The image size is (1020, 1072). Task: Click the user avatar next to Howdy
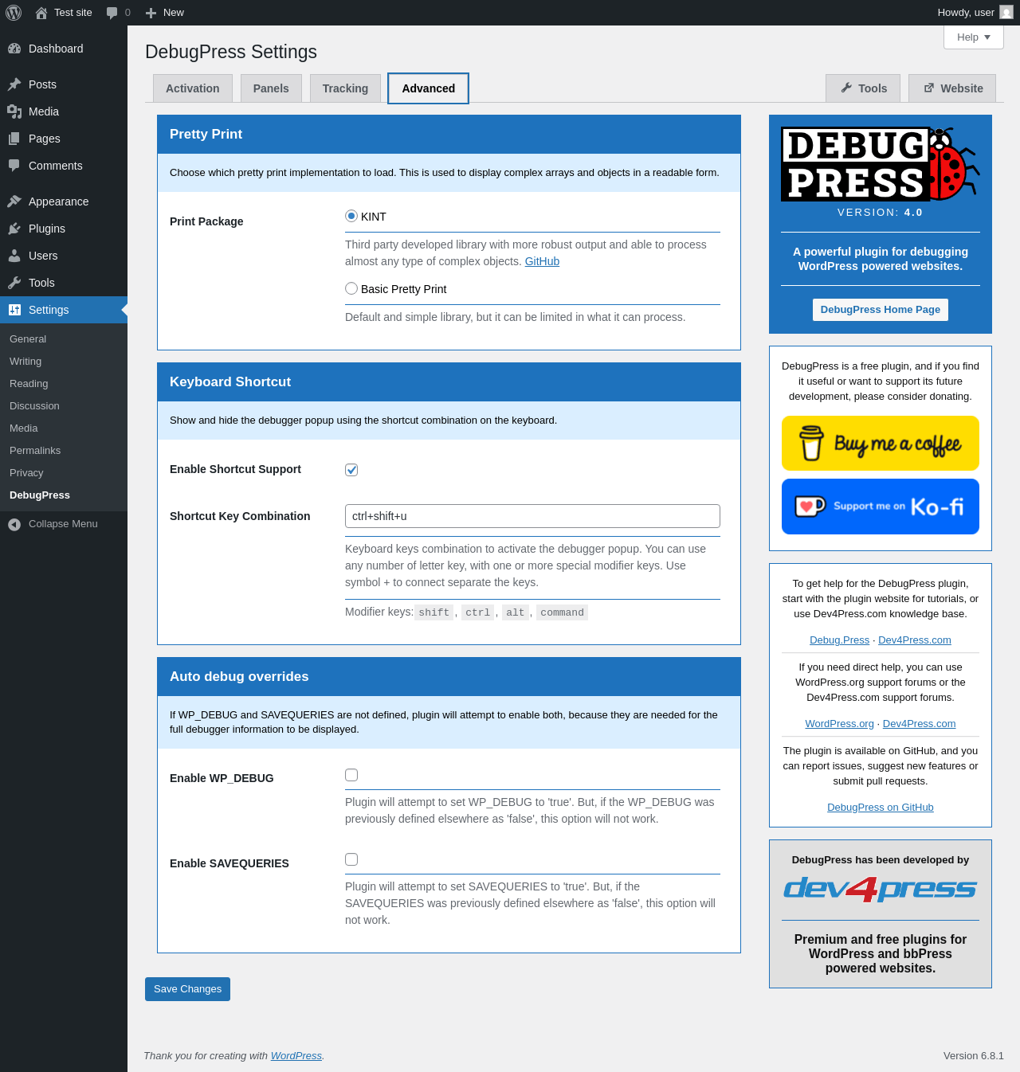pos(1006,12)
